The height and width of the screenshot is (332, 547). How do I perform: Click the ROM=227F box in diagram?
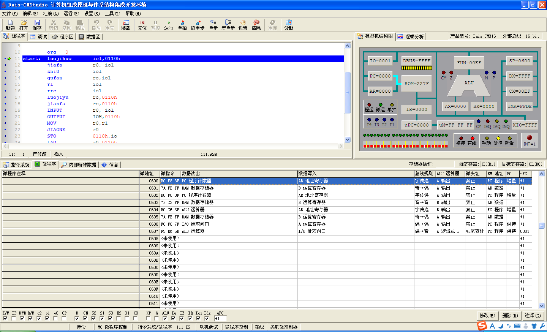(416, 84)
